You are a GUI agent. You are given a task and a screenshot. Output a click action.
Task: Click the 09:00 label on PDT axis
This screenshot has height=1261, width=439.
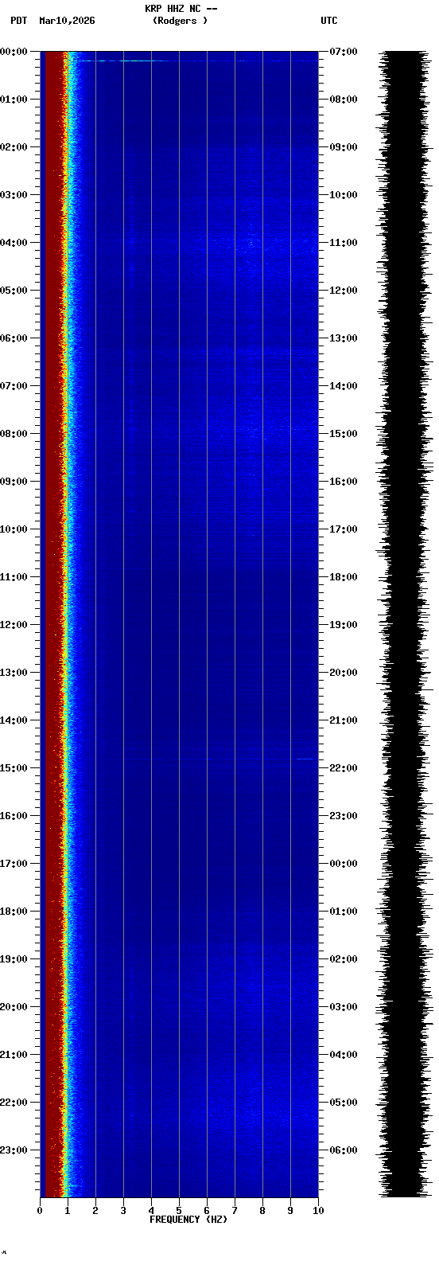[x=14, y=482]
